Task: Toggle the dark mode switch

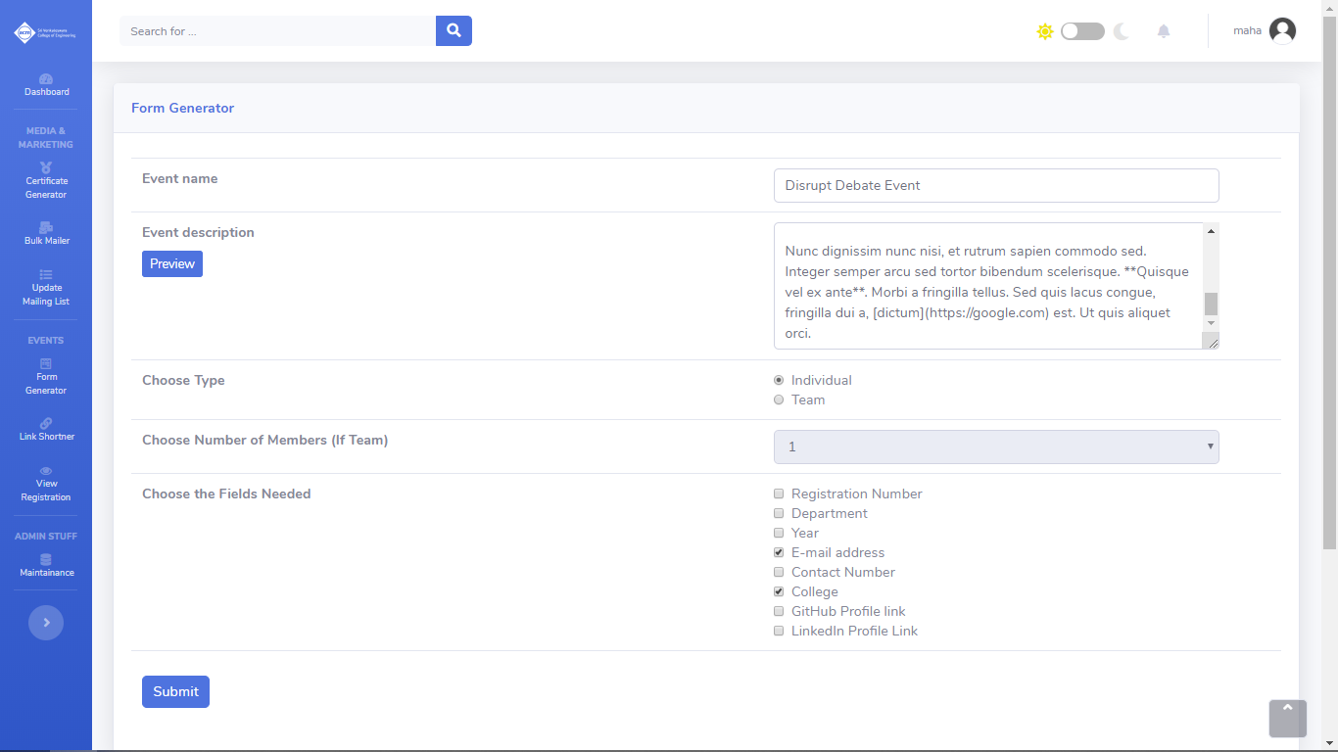Action: point(1082,31)
